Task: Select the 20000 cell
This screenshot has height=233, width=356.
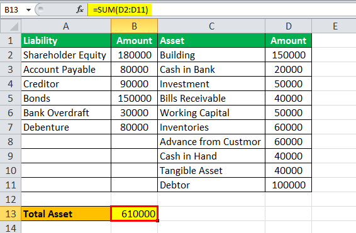Action: [288, 69]
